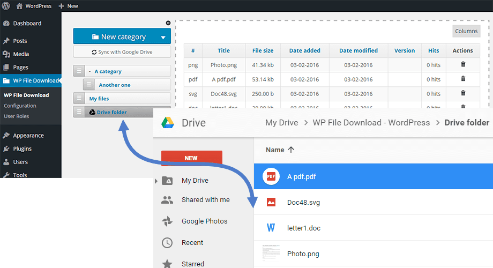Click the Google Drive icon on Drive folder
493x268 pixels.
(92, 113)
